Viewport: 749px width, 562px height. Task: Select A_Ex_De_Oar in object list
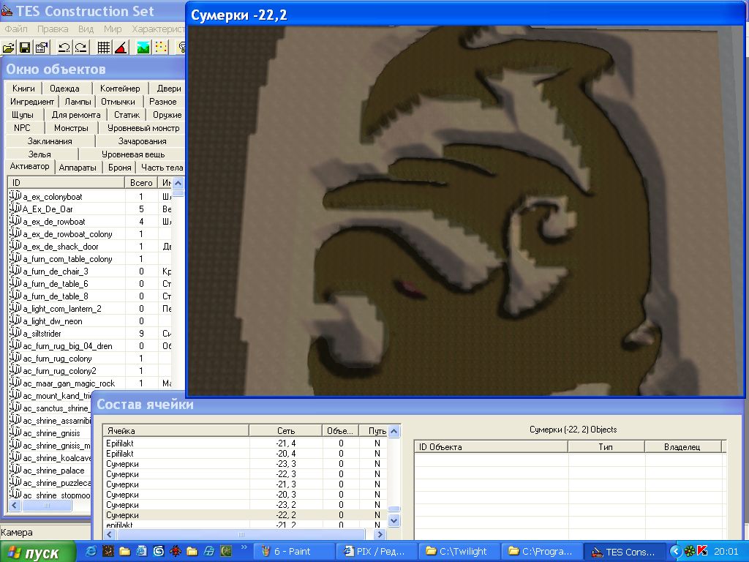[48, 209]
